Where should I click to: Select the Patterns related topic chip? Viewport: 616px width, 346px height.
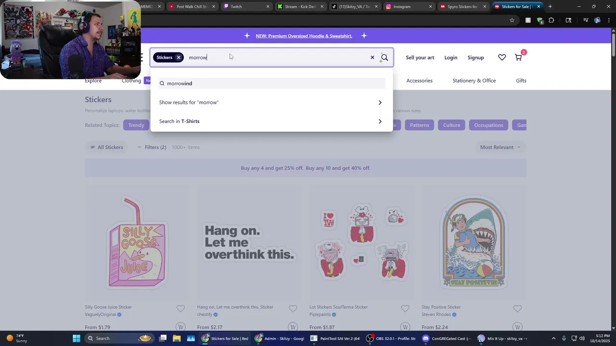[419, 125]
